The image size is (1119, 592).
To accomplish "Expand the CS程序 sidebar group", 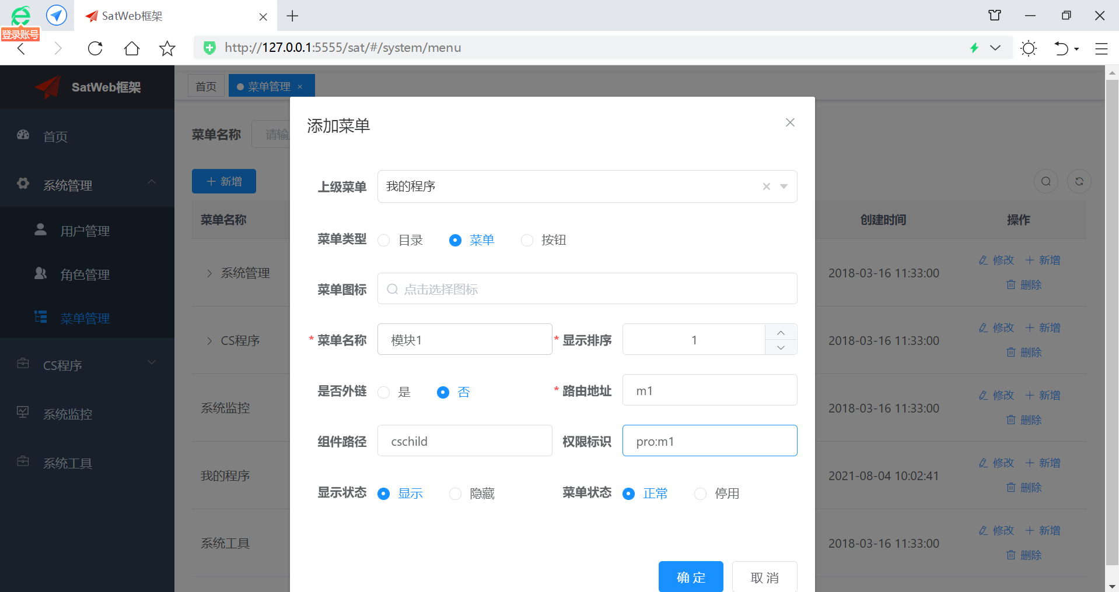I will 87,365.
